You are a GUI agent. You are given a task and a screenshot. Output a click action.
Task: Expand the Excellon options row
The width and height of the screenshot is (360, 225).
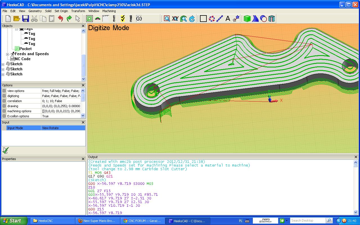coord(4,116)
